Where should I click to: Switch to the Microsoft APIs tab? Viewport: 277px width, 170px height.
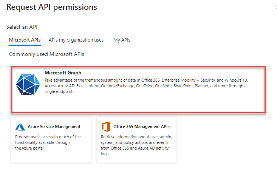[x=25, y=40]
